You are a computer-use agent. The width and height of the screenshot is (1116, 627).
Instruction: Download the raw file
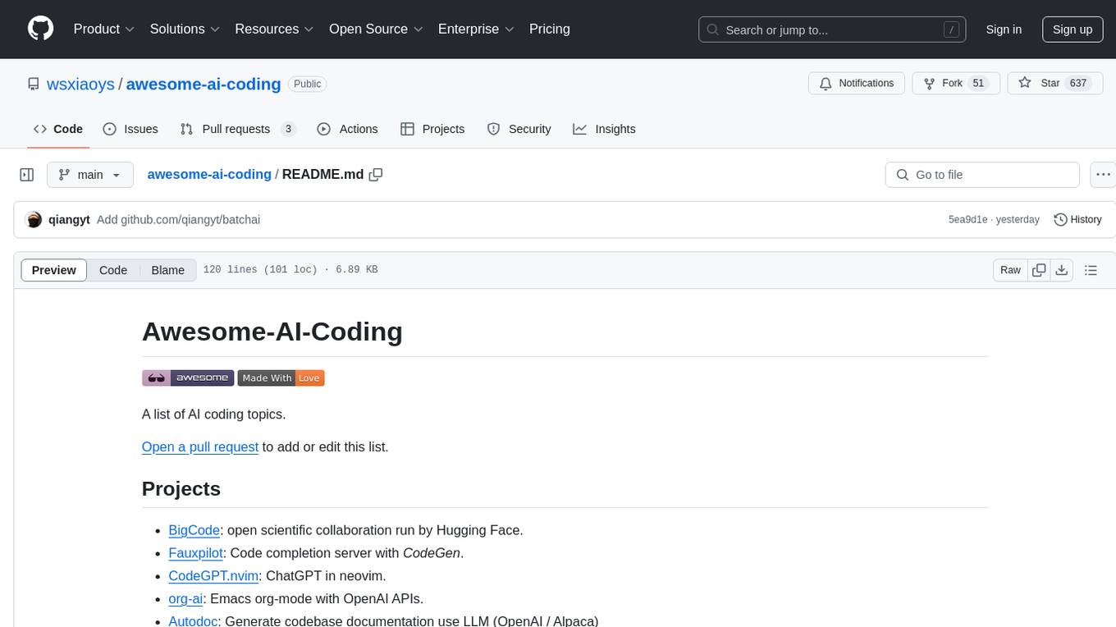(1061, 270)
